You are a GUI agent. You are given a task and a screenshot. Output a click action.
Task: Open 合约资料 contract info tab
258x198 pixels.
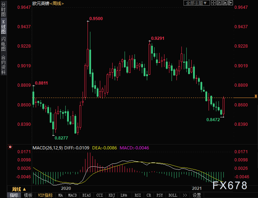click(x=3, y=64)
